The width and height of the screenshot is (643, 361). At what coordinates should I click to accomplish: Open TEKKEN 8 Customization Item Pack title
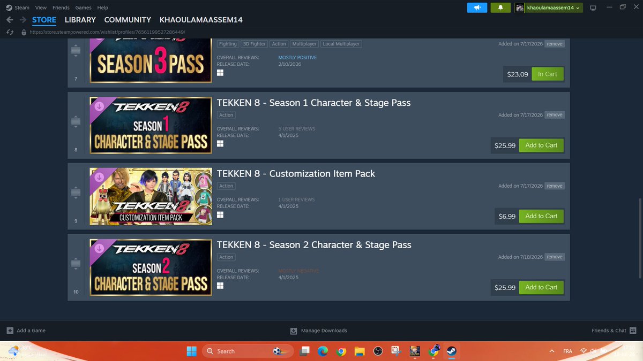pos(296,174)
